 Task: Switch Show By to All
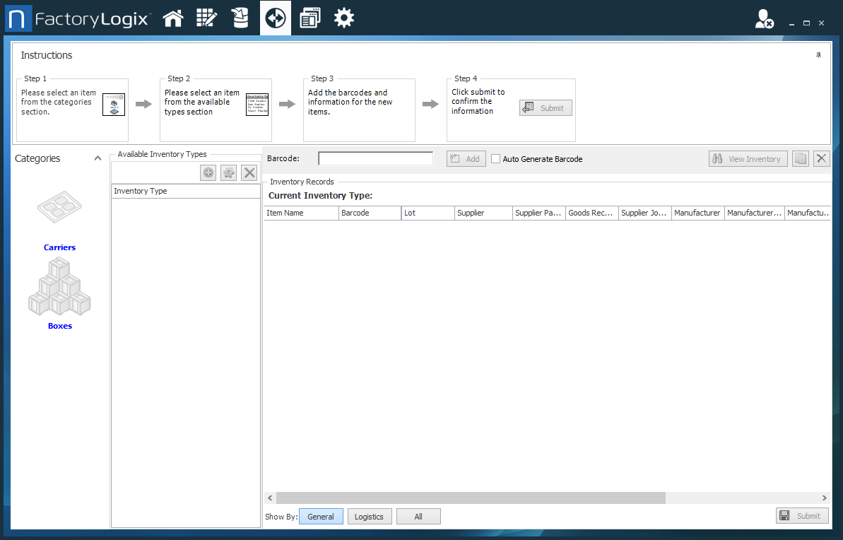[x=418, y=516]
